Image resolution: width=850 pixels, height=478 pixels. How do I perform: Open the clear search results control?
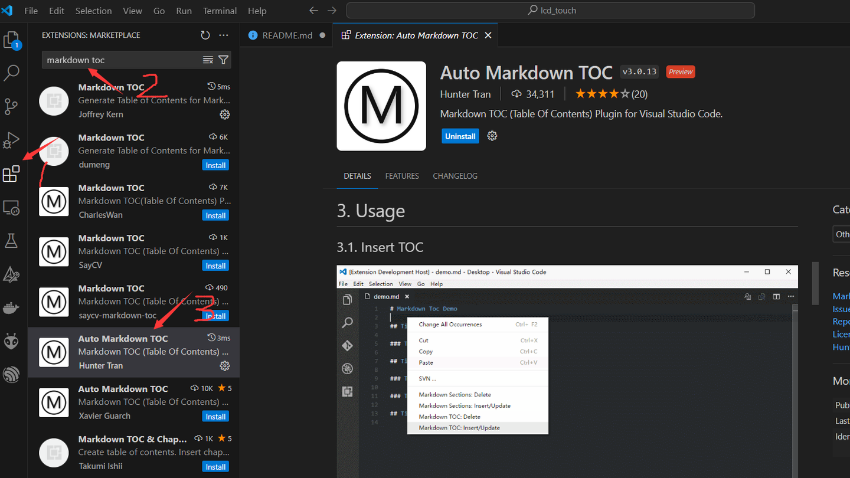[x=208, y=60]
